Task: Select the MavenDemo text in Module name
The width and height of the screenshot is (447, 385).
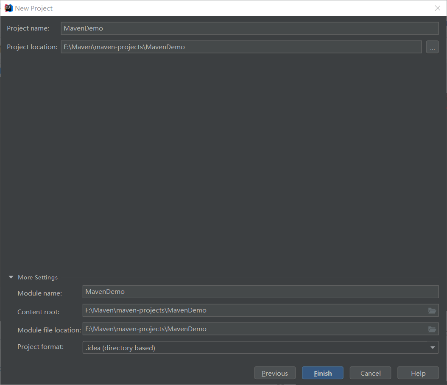Action: 105,291
